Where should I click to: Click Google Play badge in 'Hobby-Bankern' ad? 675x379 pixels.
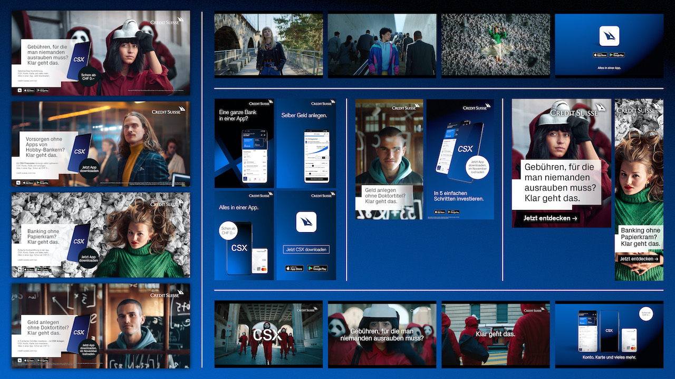pos(43,183)
